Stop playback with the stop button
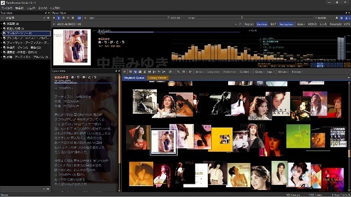Viewport: 351px width, 197px height. pyautogui.click(x=54, y=18)
